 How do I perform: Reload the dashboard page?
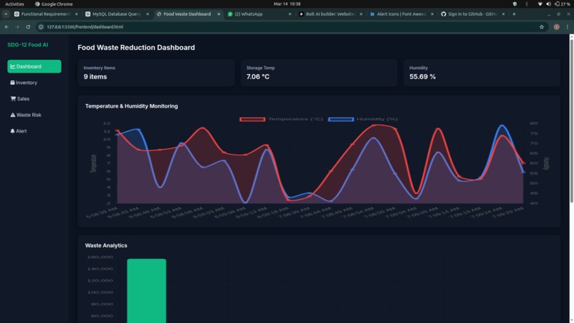28,27
